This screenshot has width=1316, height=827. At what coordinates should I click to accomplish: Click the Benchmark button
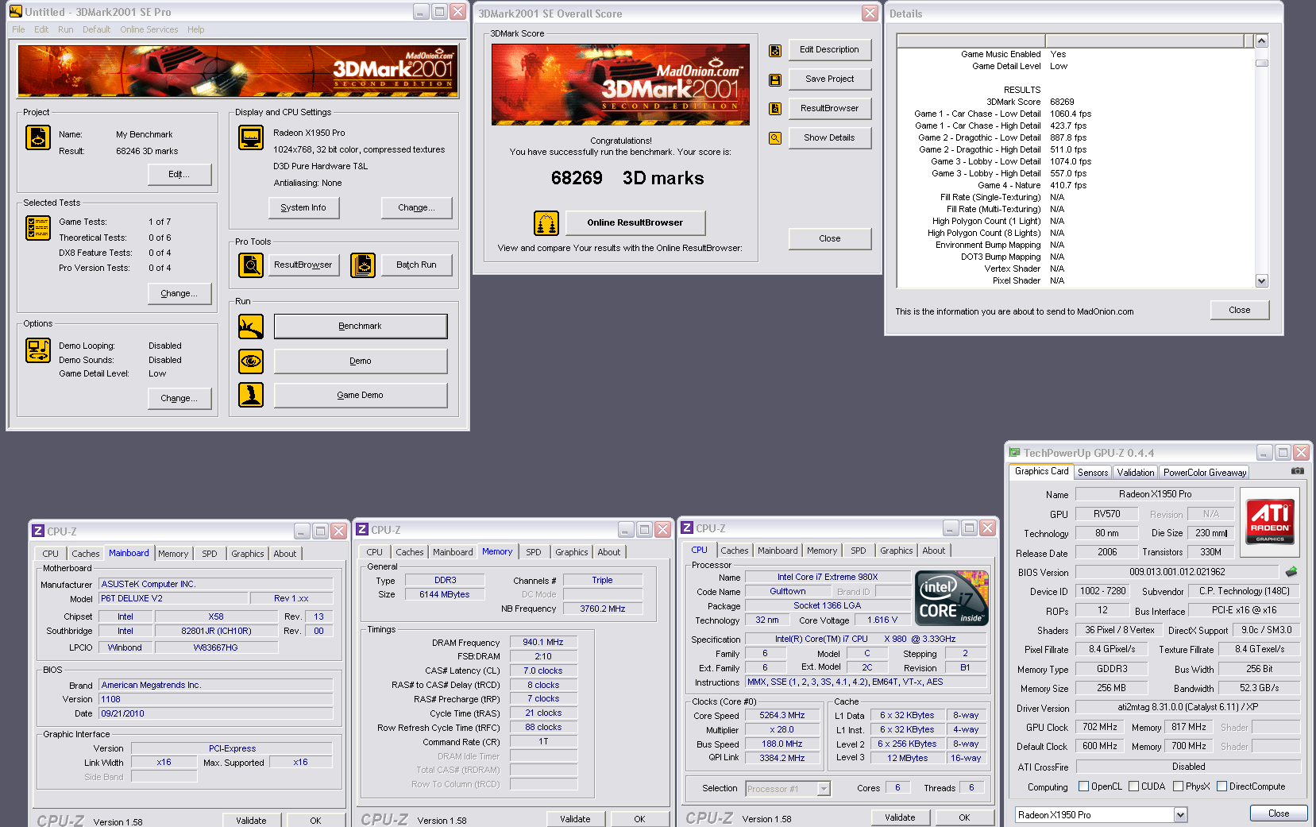tap(361, 326)
